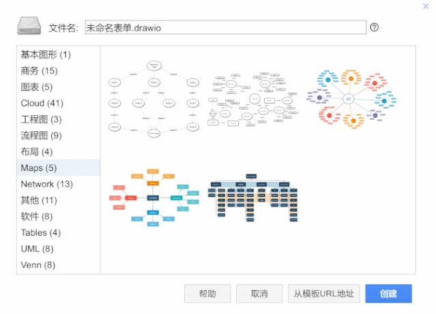Viewport: 436px width, 314px height.
Task: Select the colorful radial mind map template
Action: pos(351,99)
